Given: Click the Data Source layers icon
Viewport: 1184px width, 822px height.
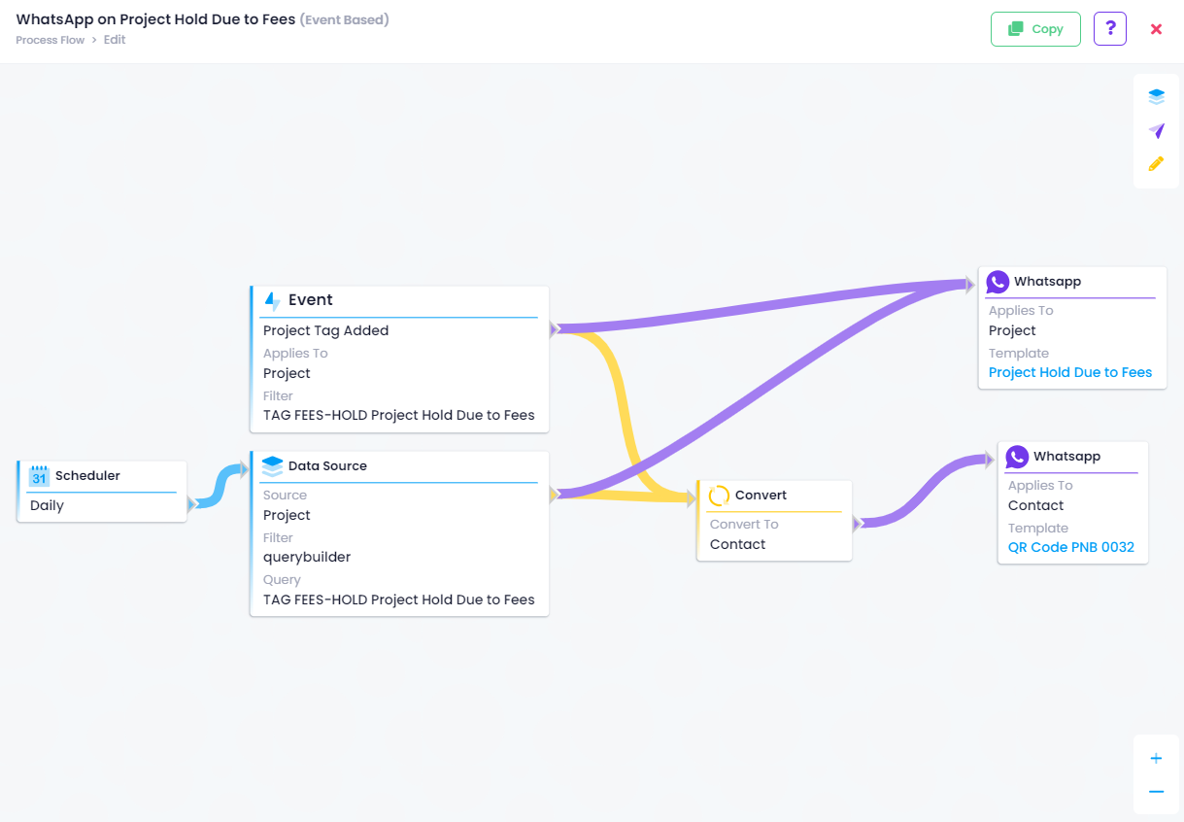Looking at the screenshot, I should tap(272, 466).
